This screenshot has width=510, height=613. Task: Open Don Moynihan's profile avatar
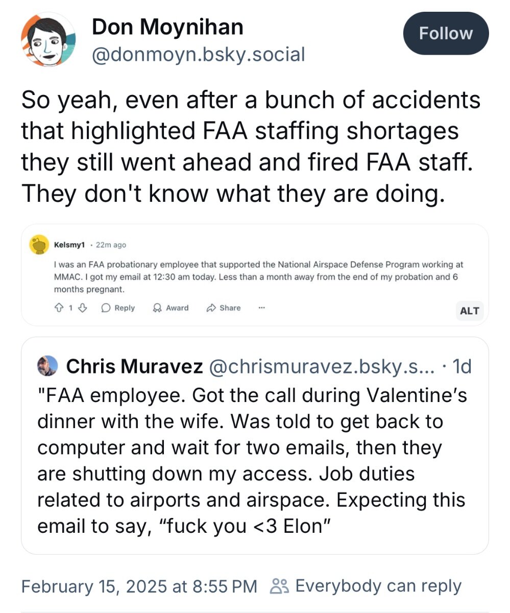(48, 39)
